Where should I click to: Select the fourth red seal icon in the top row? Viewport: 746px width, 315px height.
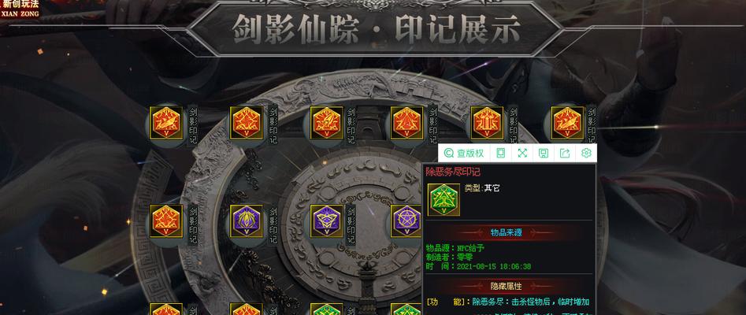click(406, 123)
